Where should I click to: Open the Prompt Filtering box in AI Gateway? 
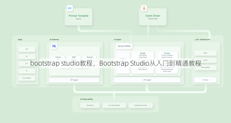89,58
